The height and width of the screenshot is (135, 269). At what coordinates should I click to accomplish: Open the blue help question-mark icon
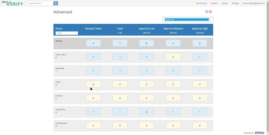pos(207,11)
